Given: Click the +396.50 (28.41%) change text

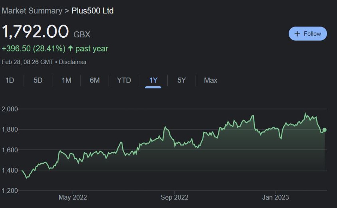Looking at the screenshot, I should click(x=34, y=49).
